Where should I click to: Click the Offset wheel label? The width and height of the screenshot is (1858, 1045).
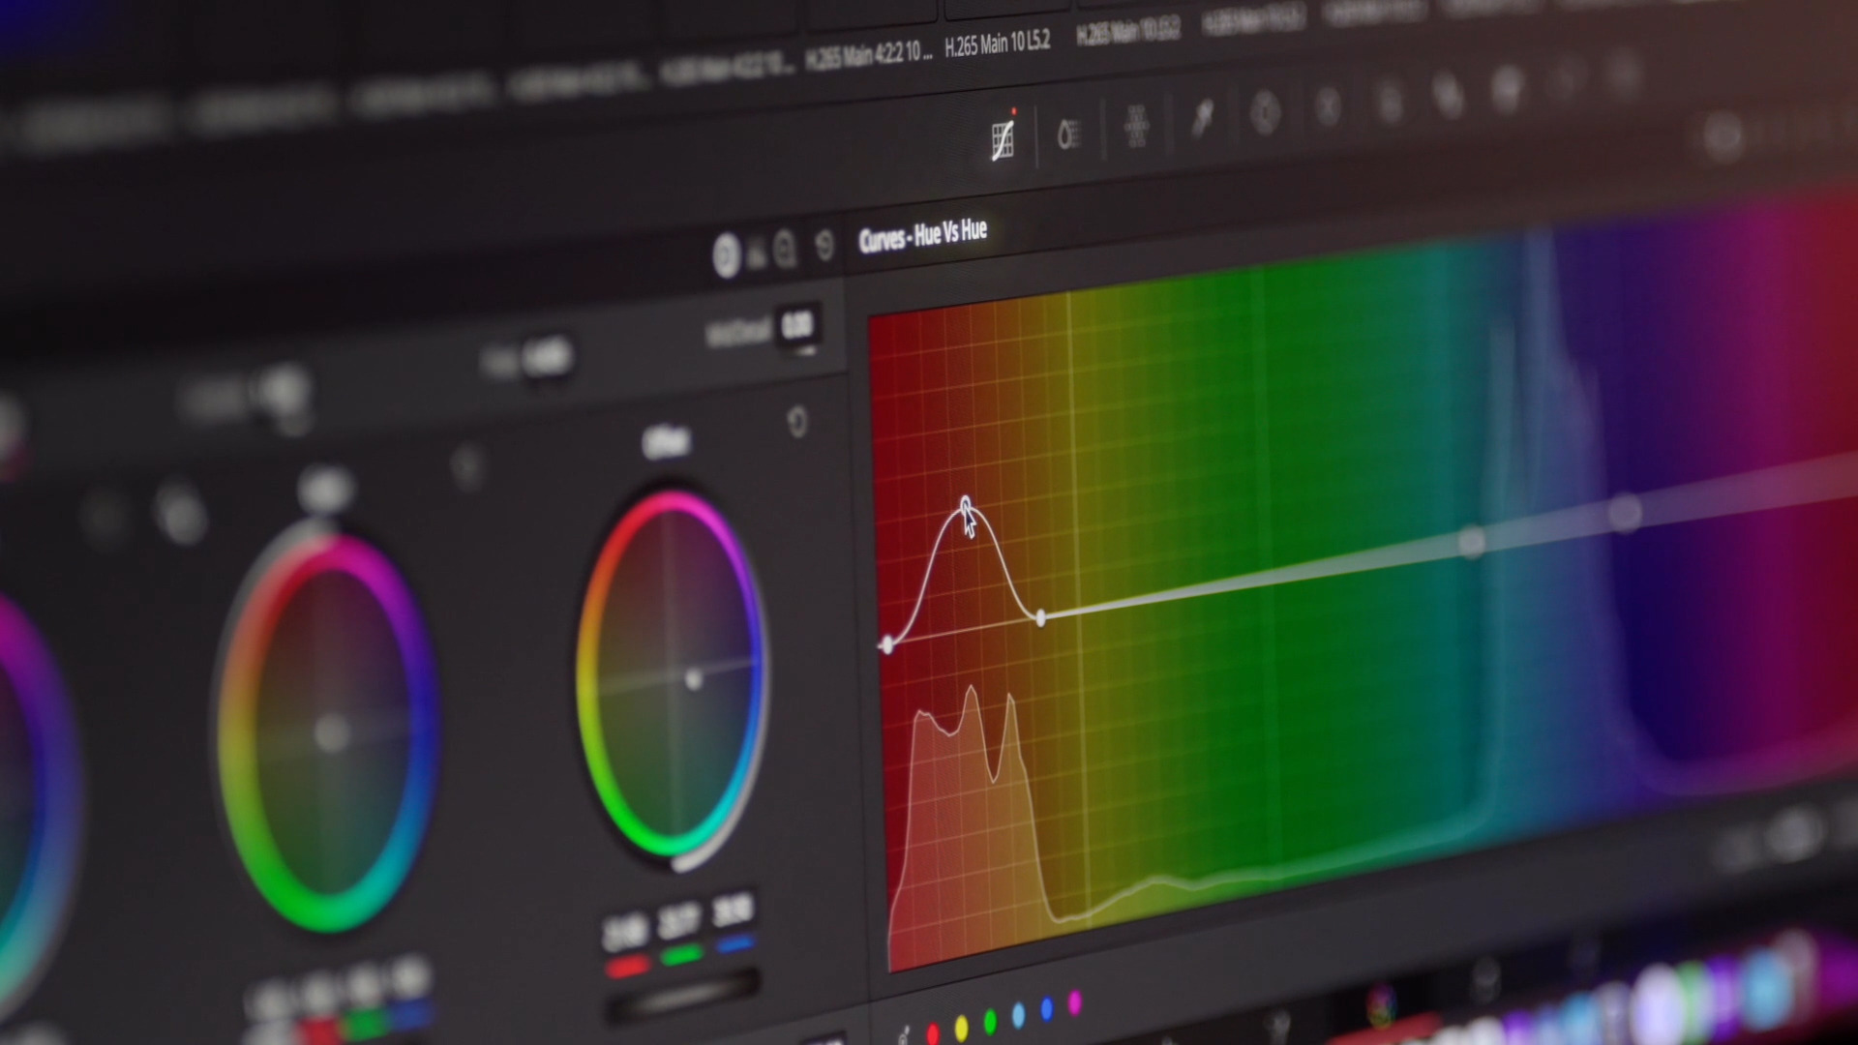tap(666, 443)
